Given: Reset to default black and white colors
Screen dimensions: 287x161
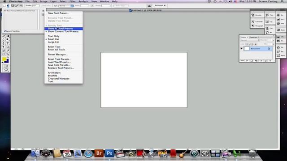Looking at the screenshot, I should point(3,62).
